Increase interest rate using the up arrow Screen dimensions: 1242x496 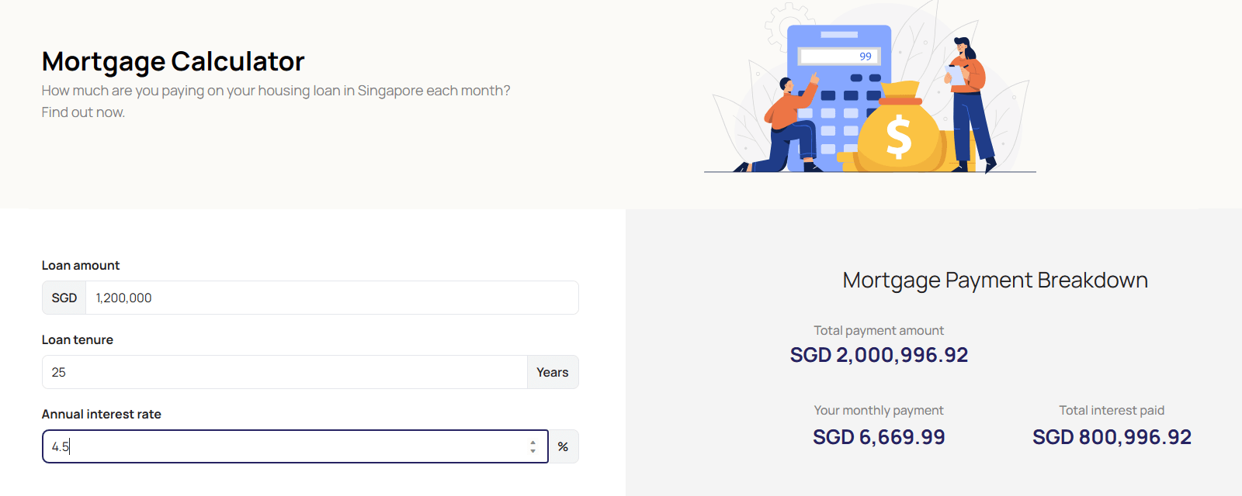click(533, 443)
